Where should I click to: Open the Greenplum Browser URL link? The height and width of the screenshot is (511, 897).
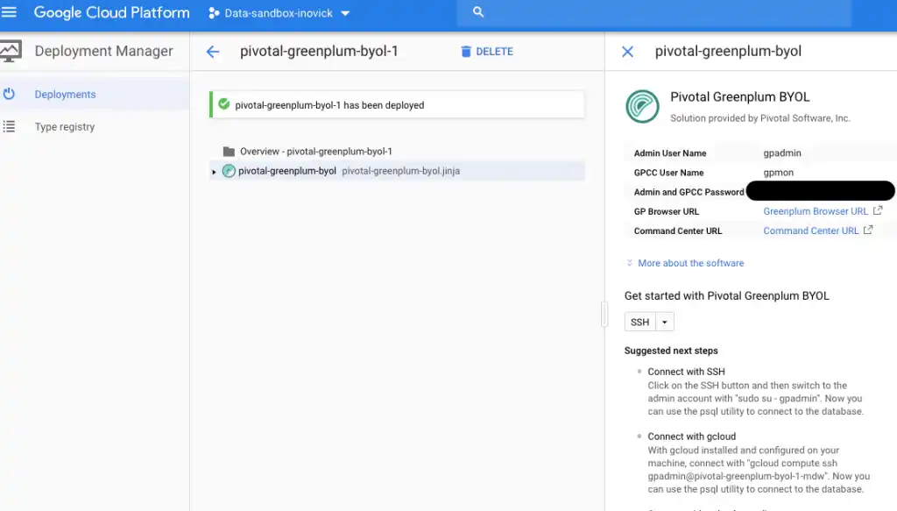tap(816, 211)
